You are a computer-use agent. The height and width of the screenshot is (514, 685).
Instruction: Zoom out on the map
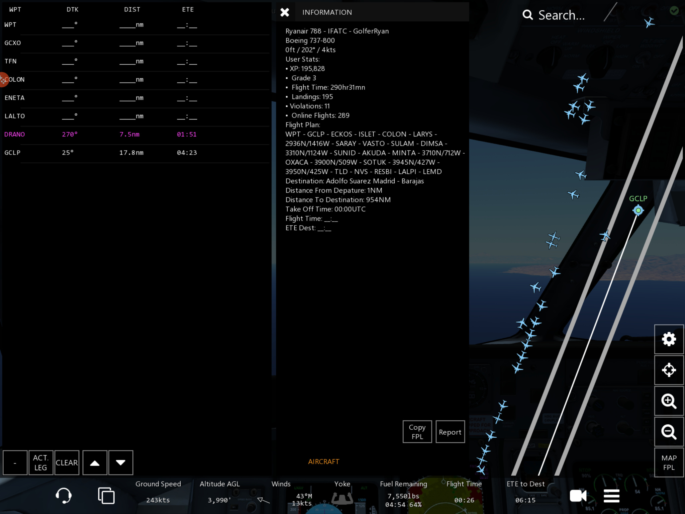669,432
